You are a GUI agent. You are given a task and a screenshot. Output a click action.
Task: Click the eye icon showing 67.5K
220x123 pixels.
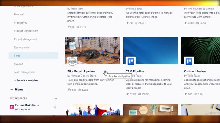click(198, 23)
